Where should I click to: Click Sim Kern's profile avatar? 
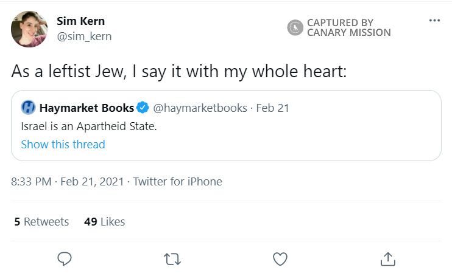pyautogui.click(x=29, y=29)
